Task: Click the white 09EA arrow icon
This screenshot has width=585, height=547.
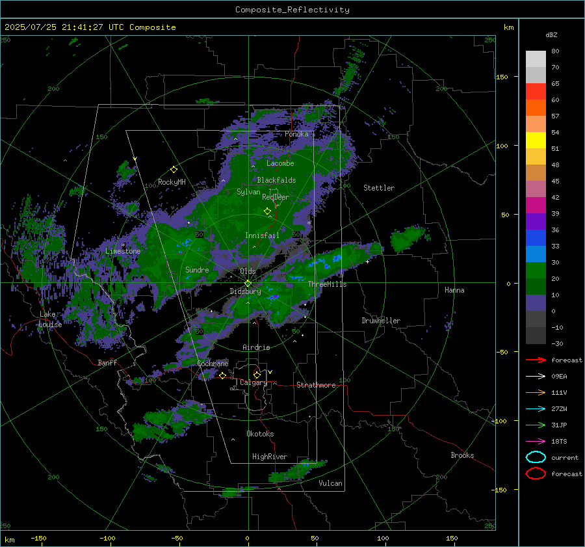Action: (x=536, y=377)
